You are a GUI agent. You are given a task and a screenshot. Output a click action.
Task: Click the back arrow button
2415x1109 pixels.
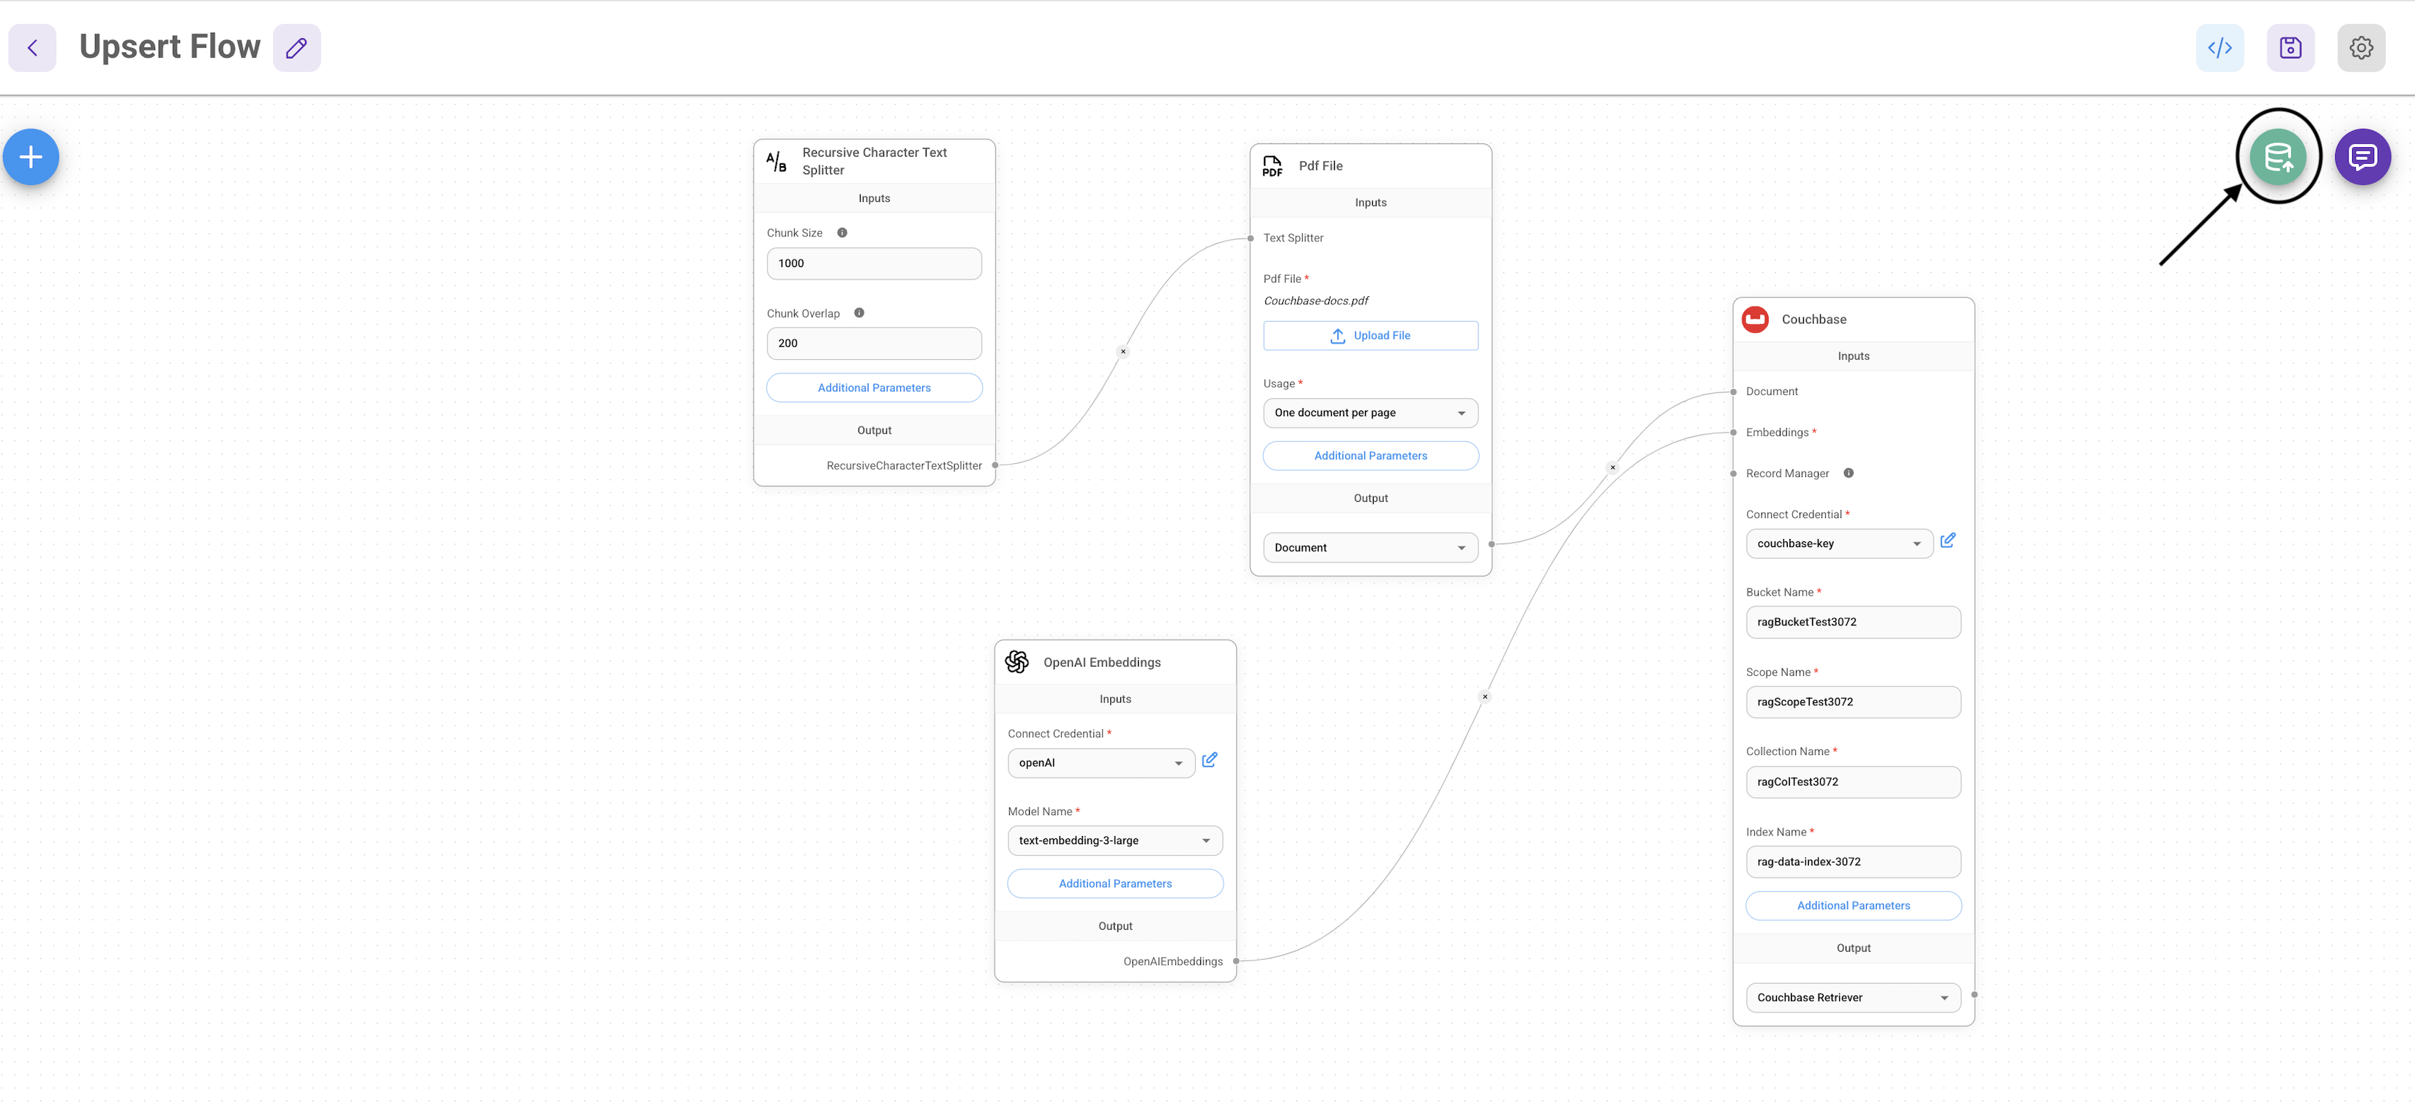32,48
